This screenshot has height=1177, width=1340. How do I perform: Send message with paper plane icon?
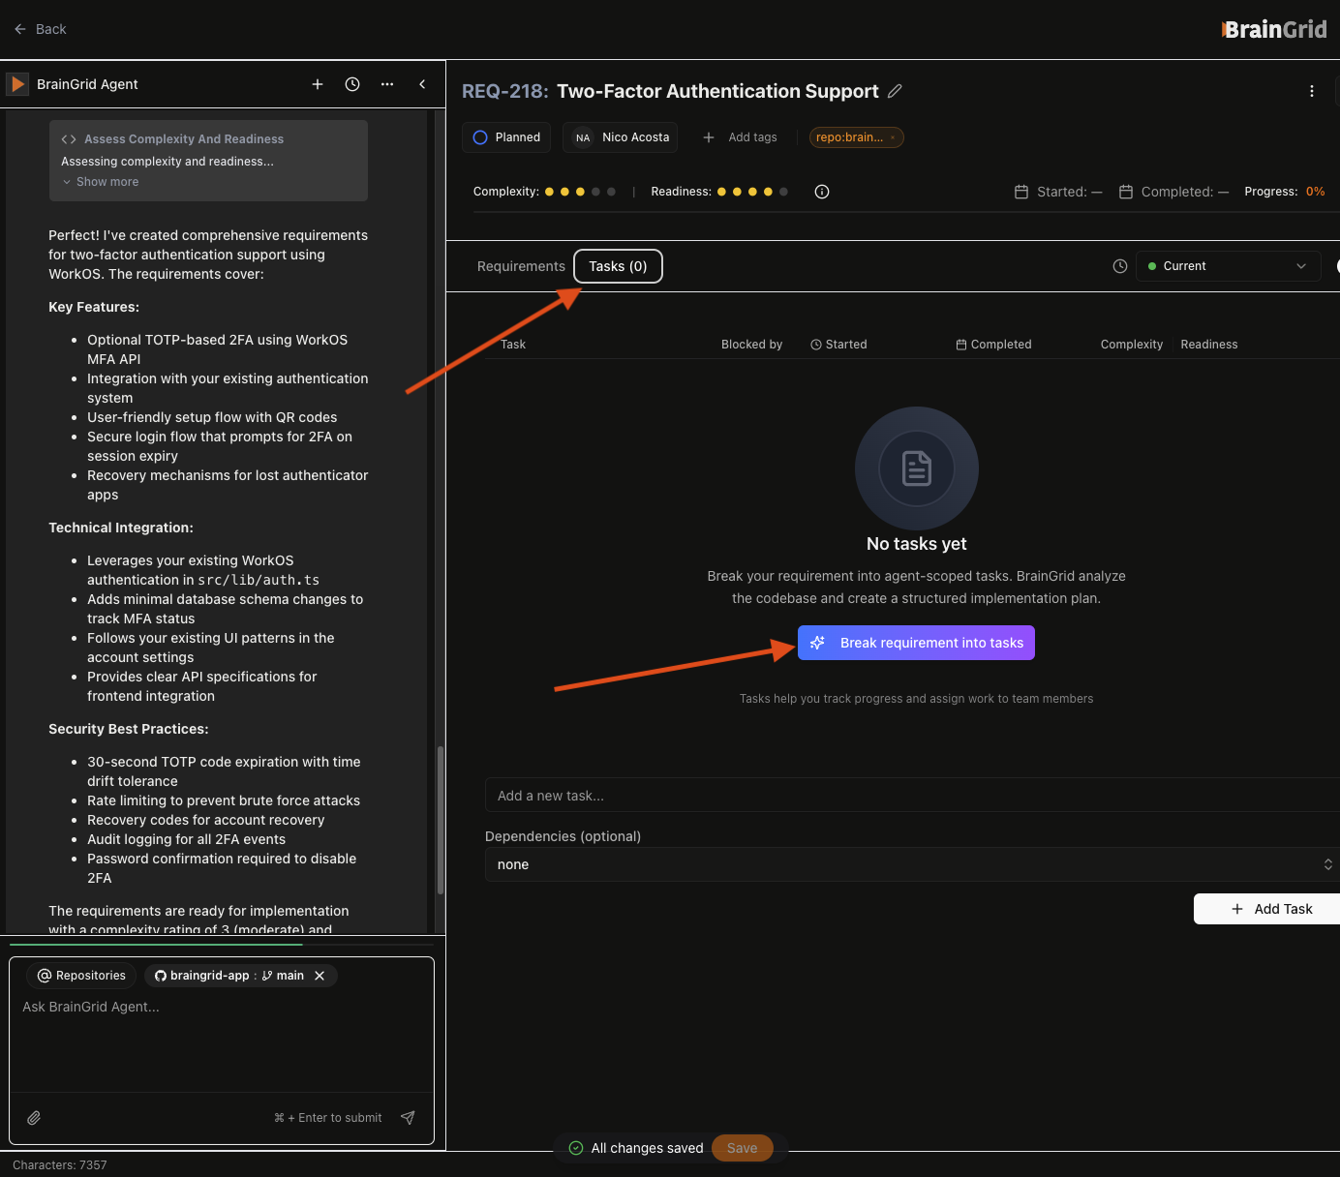point(408,1118)
